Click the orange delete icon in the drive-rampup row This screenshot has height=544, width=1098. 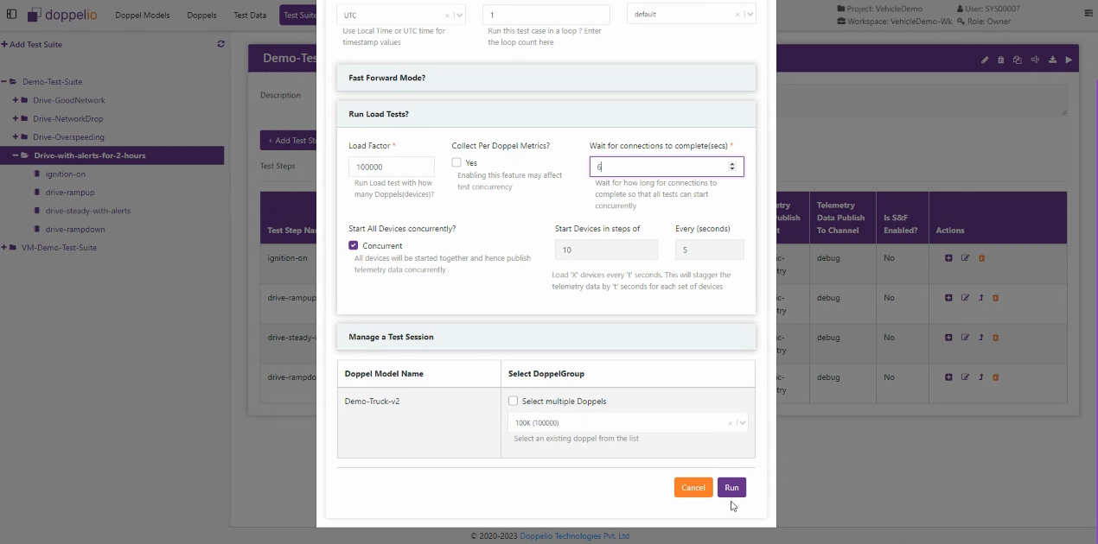[x=996, y=298]
